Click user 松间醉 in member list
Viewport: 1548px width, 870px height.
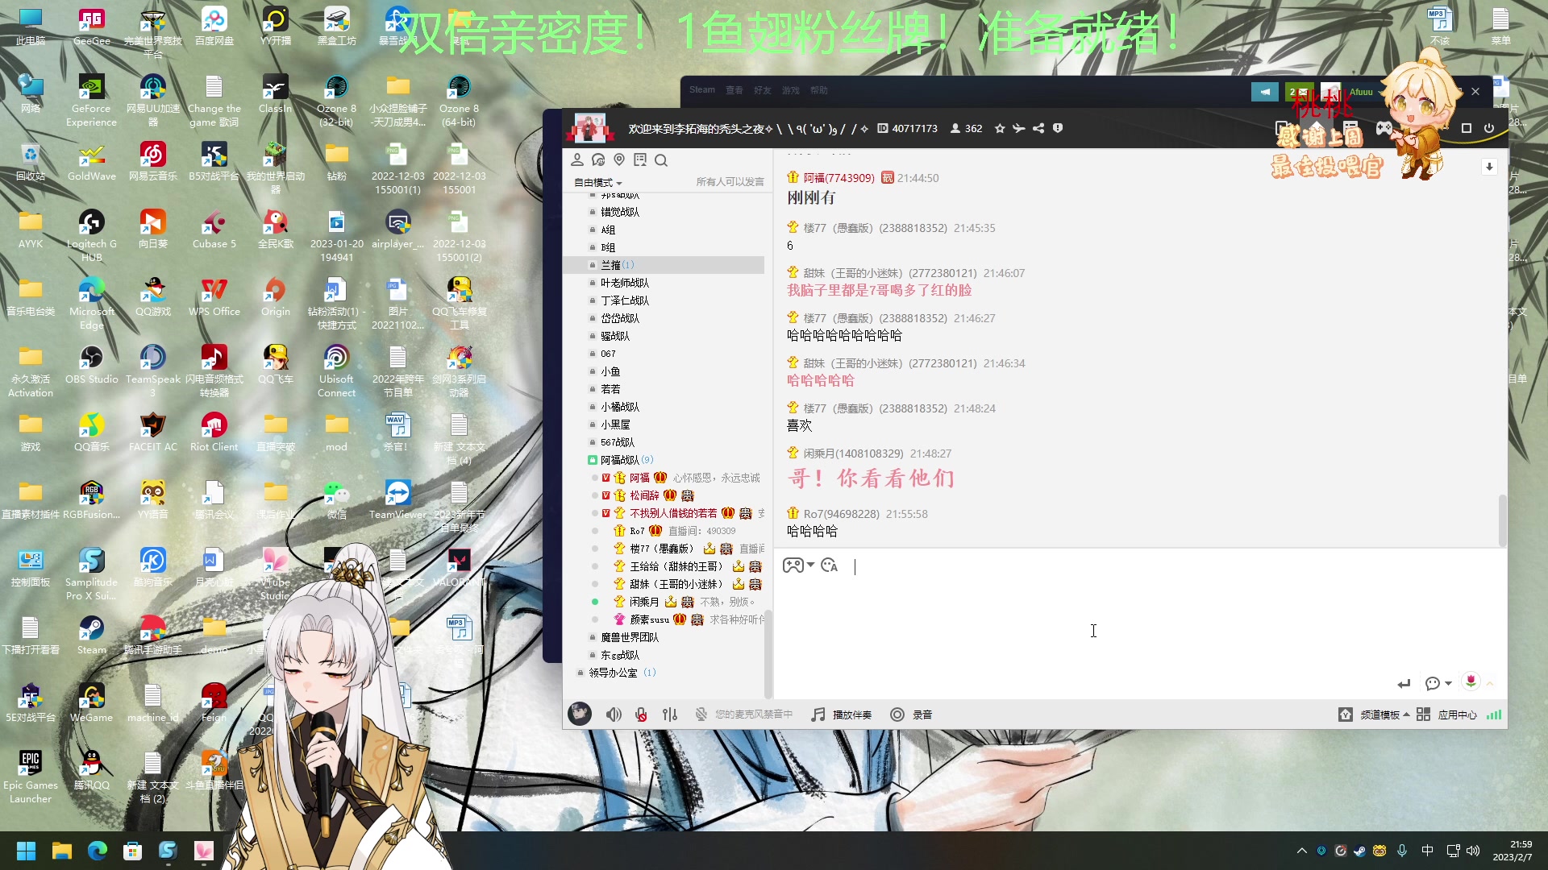coord(644,495)
